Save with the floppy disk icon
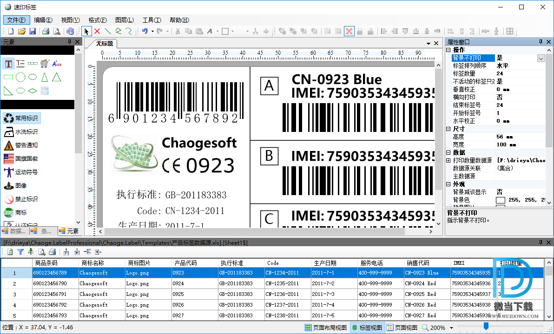This screenshot has height=334, width=554. (33, 32)
